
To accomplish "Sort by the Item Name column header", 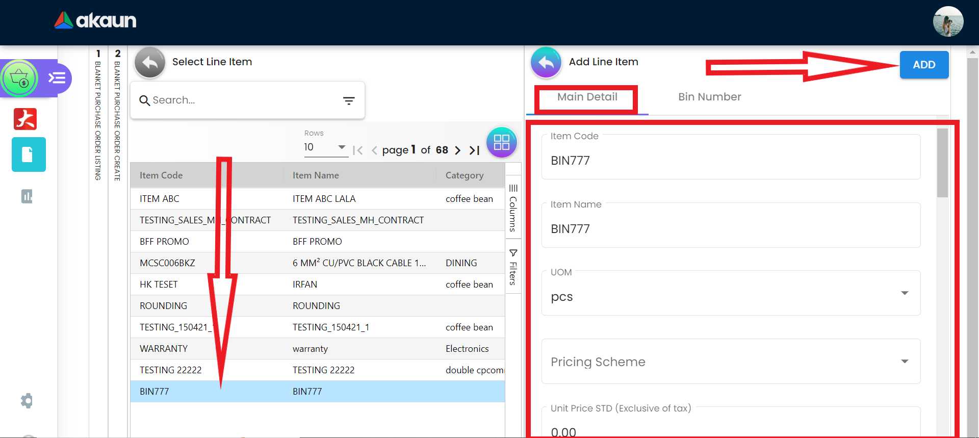I will click(316, 175).
